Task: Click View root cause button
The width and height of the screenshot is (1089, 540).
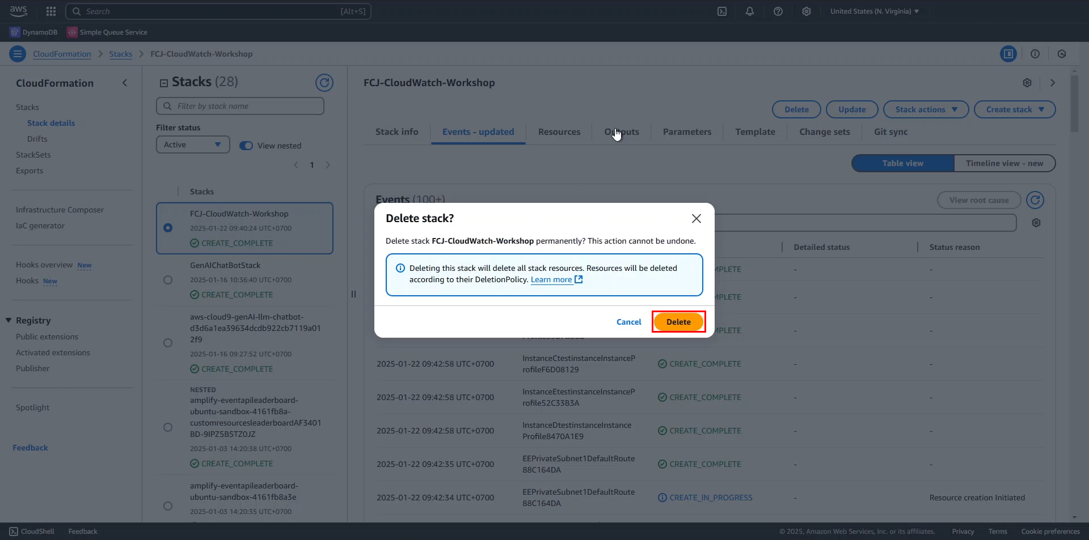Action: click(979, 200)
